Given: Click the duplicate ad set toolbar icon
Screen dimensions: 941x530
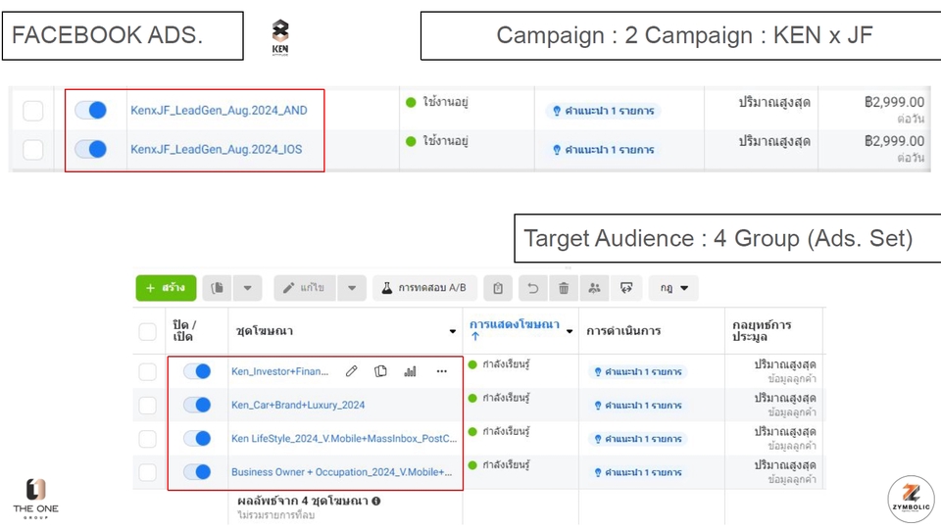Looking at the screenshot, I should (218, 288).
